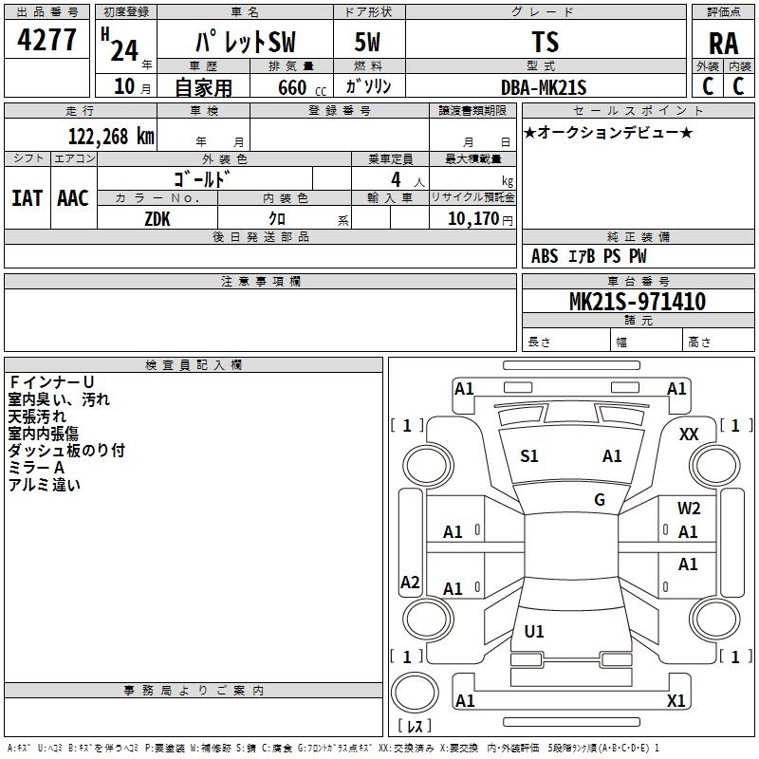Click the G mark on the windshield
The height and width of the screenshot is (759, 759).
coord(600,500)
